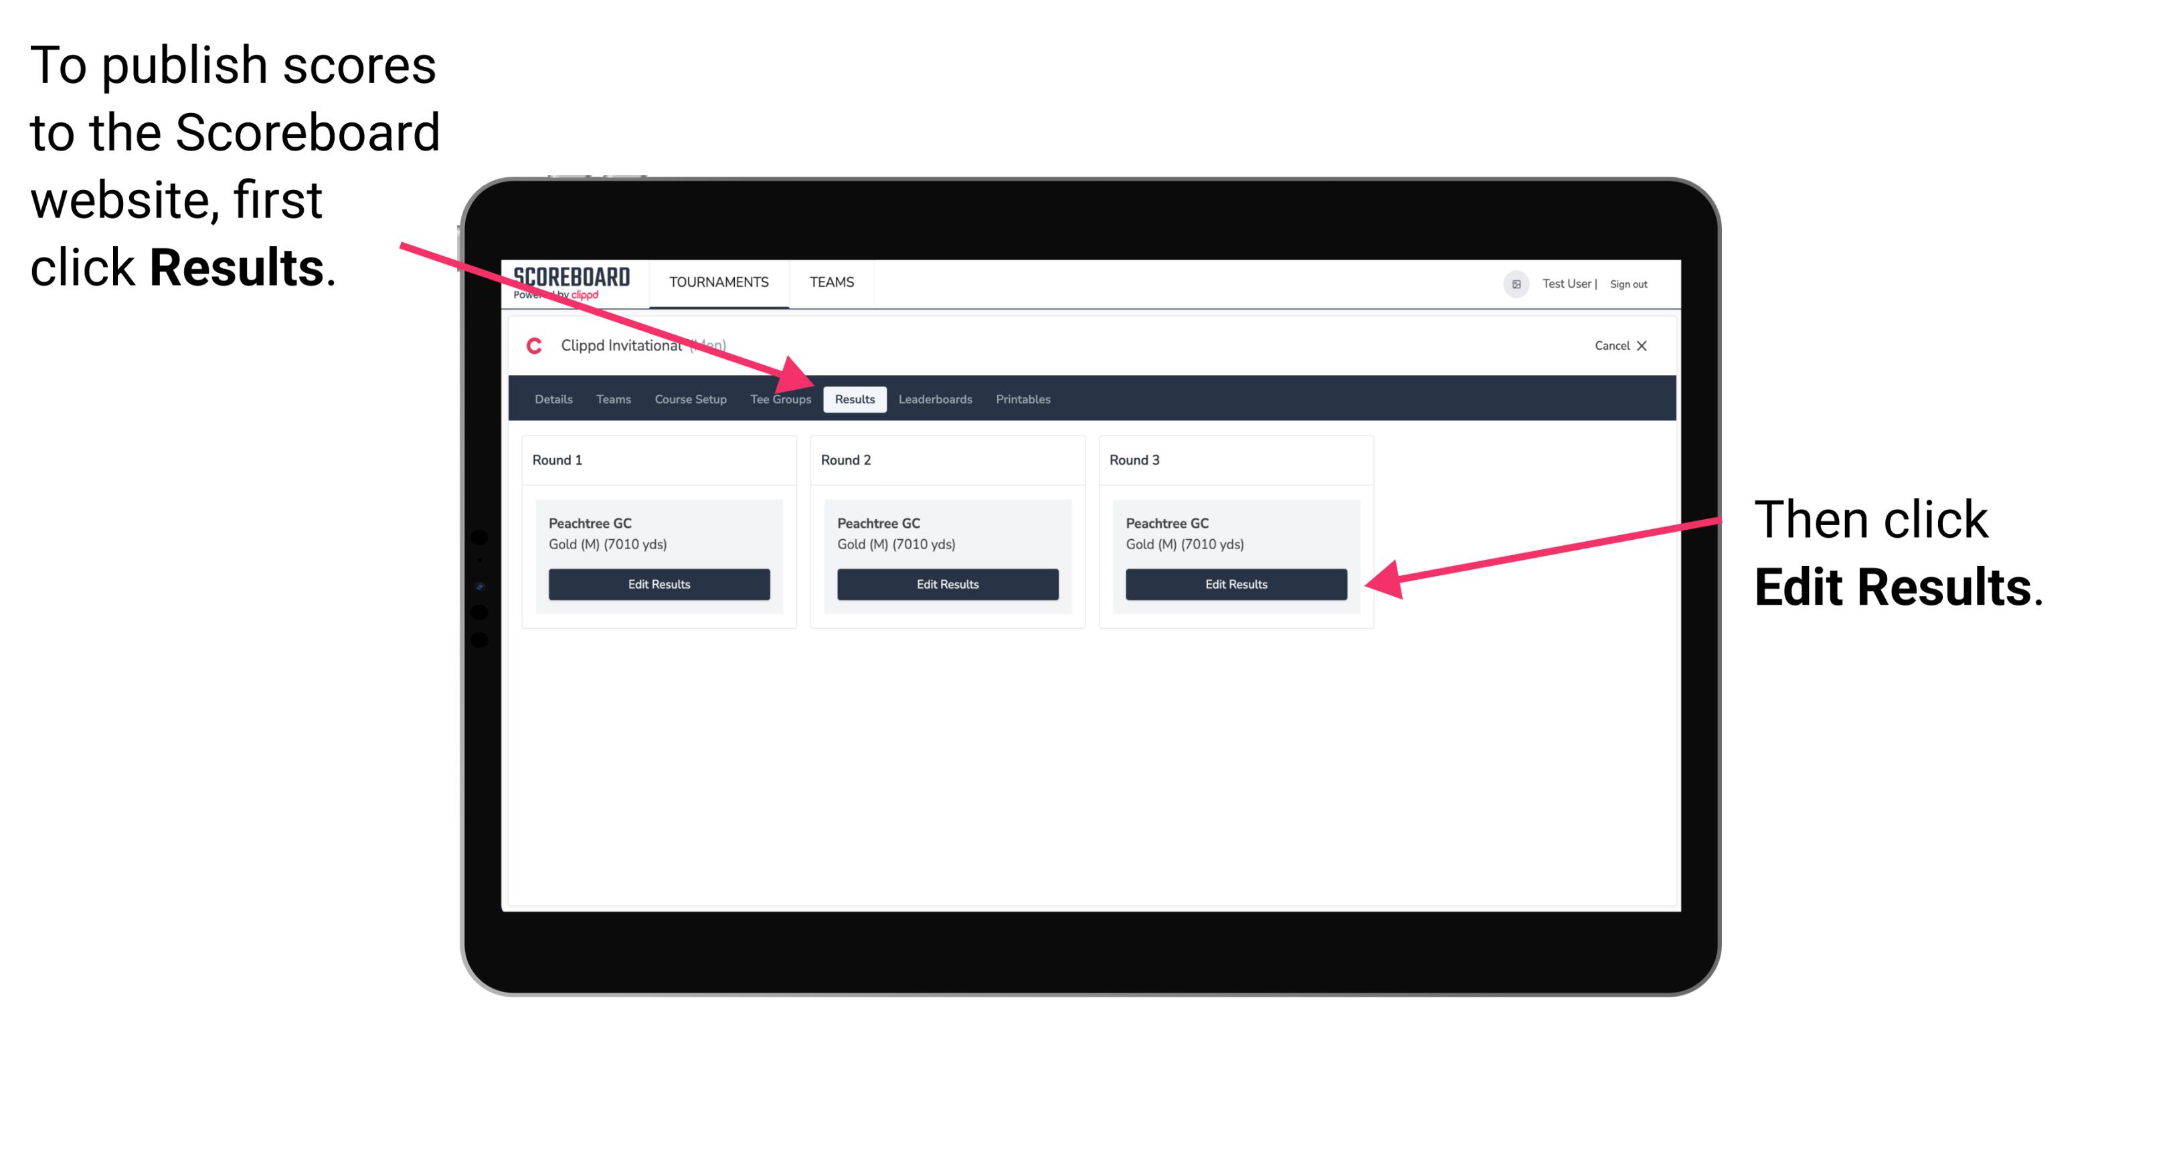
Task: Click the Printables tab
Action: pyautogui.click(x=1023, y=399)
